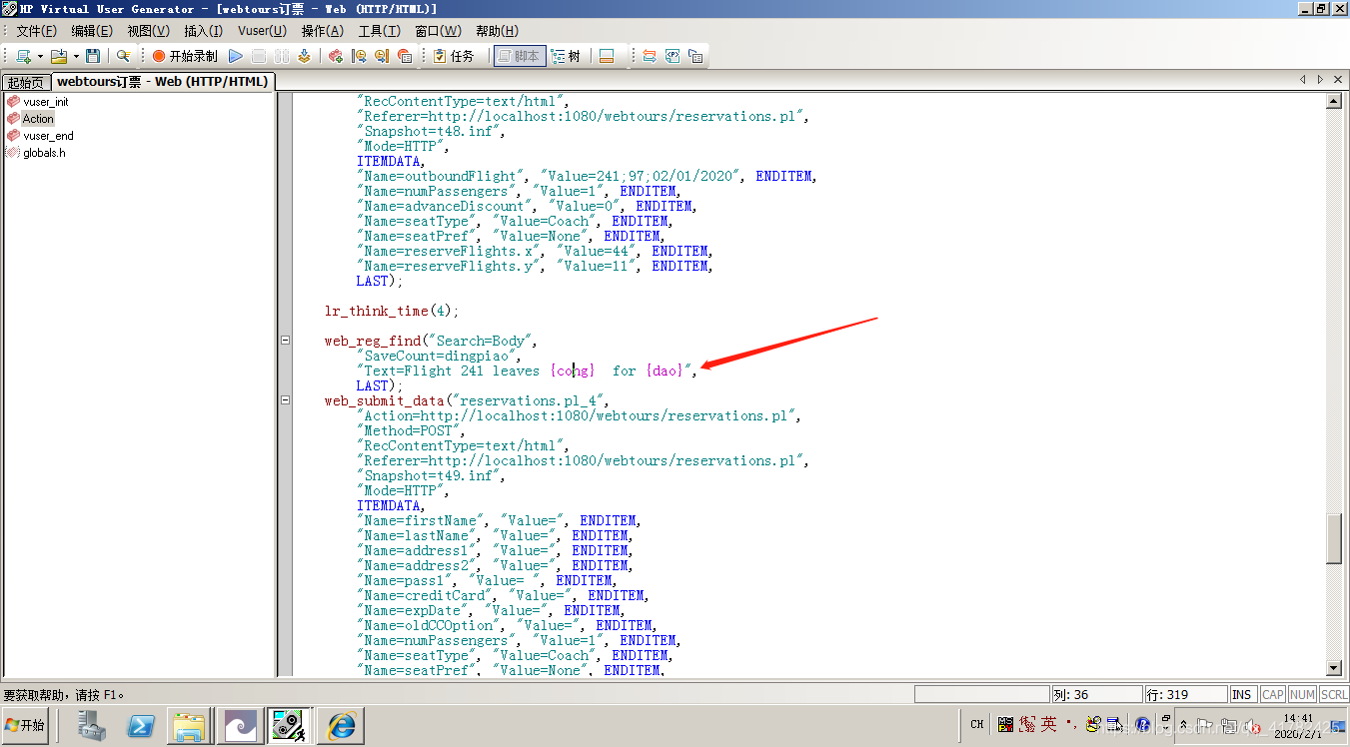Screen dimensions: 1350x747
Task: Click the vertical scrollbar thumb in editor
Action: pyautogui.click(x=1334, y=539)
